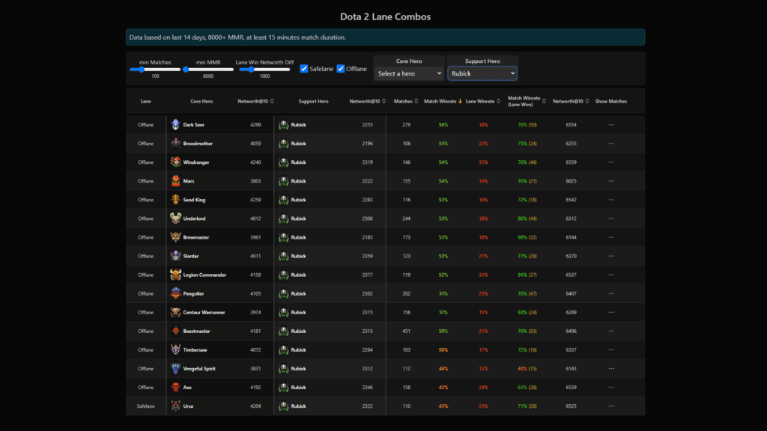Uncheck the Safelane checkbox
The image size is (767, 431).
(304, 69)
